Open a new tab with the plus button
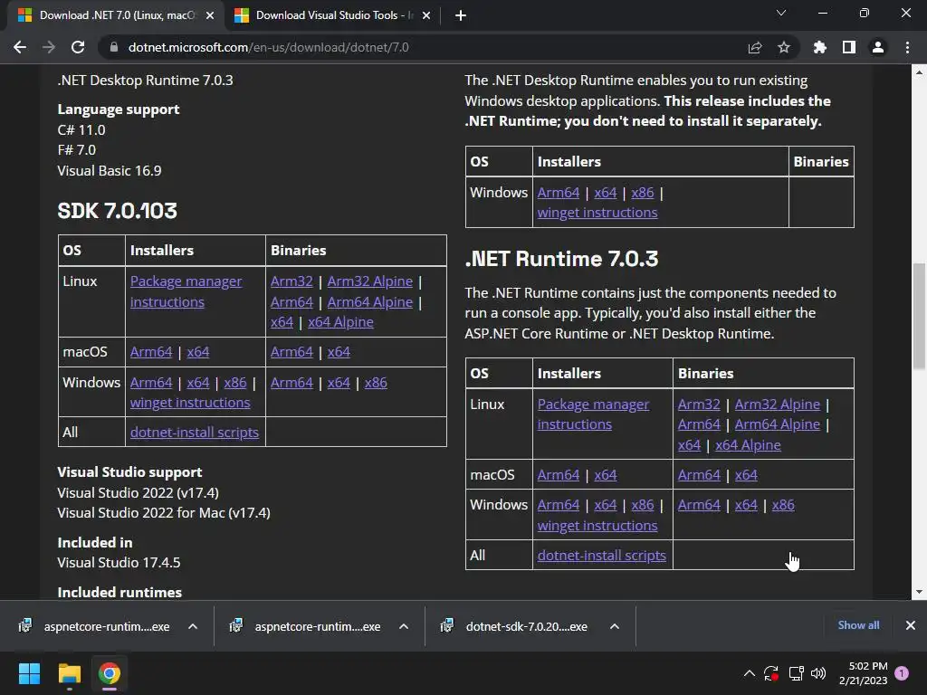 (461, 15)
